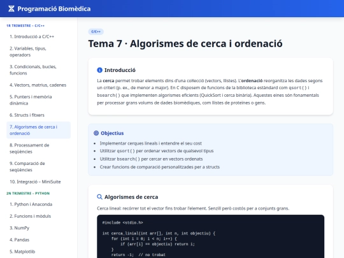Click the Objectius heading
This screenshot has width=344, height=258.
[x=112, y=133]
